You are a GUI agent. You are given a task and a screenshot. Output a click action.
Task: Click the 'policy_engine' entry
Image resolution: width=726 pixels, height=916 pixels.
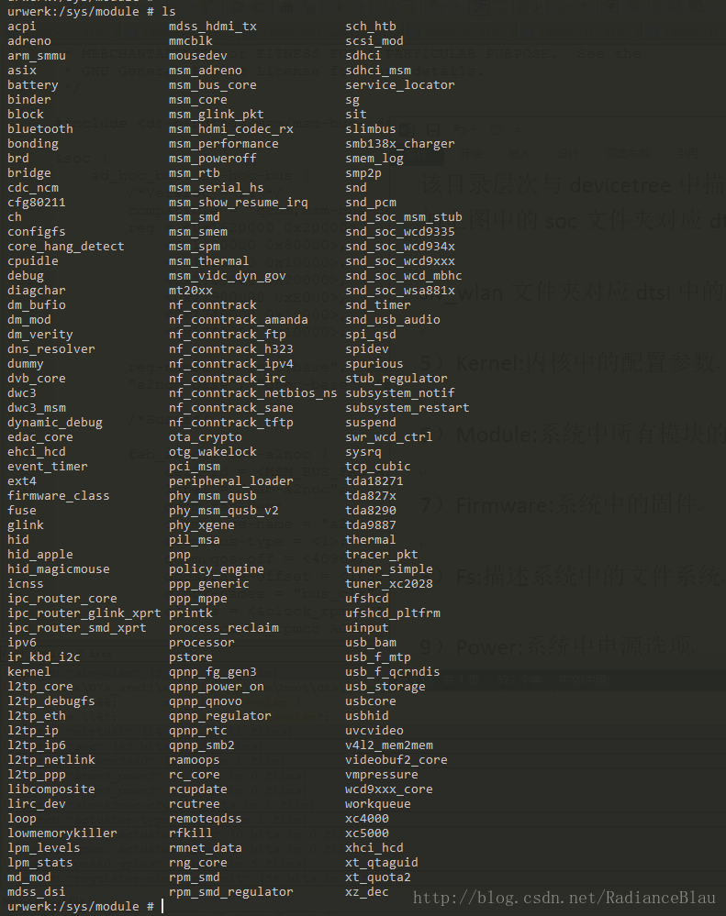click(x=217, y=568)
